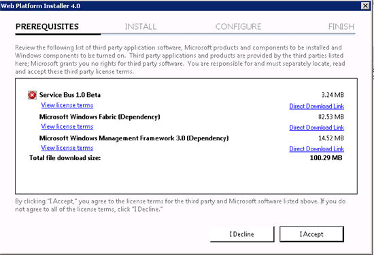
Task: Select the FINISH step tab
Action: click(341, 26)
